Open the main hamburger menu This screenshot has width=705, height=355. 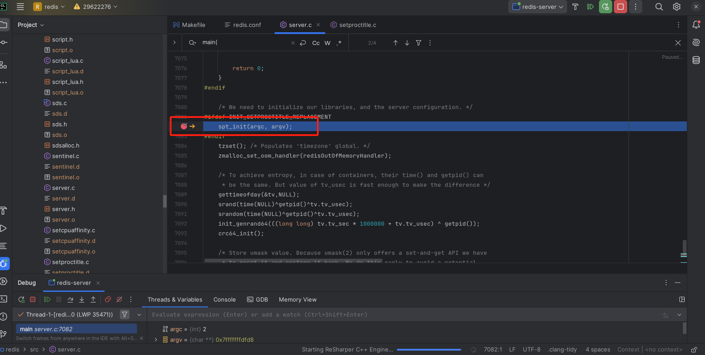pos(20,7)
